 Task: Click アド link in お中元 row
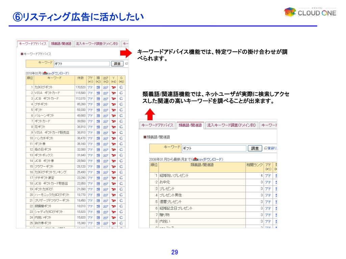(x=268, y=182)
